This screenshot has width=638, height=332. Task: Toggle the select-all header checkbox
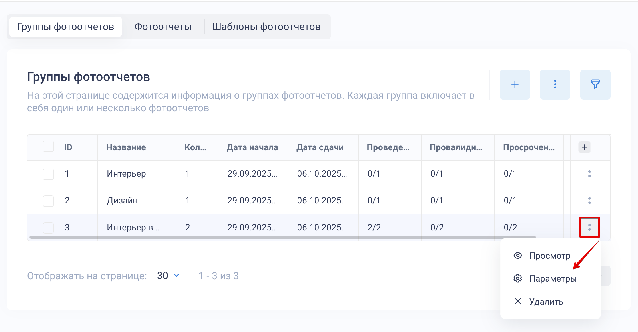coord(48,147)
